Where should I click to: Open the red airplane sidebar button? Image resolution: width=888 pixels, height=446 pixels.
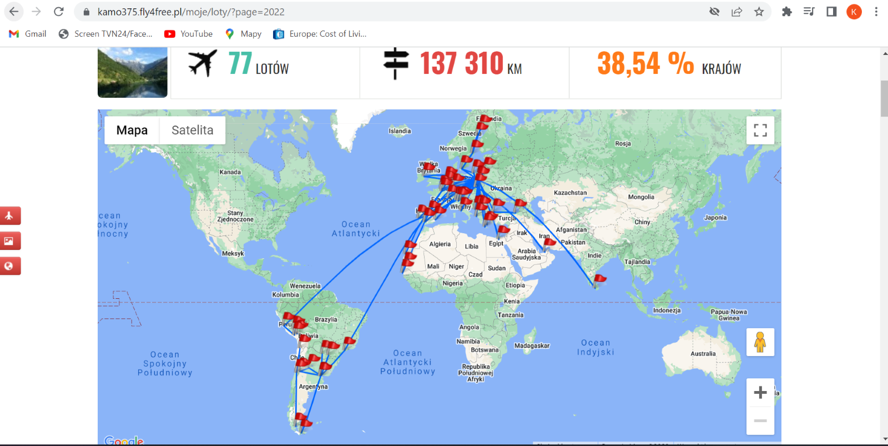[9, 216]
